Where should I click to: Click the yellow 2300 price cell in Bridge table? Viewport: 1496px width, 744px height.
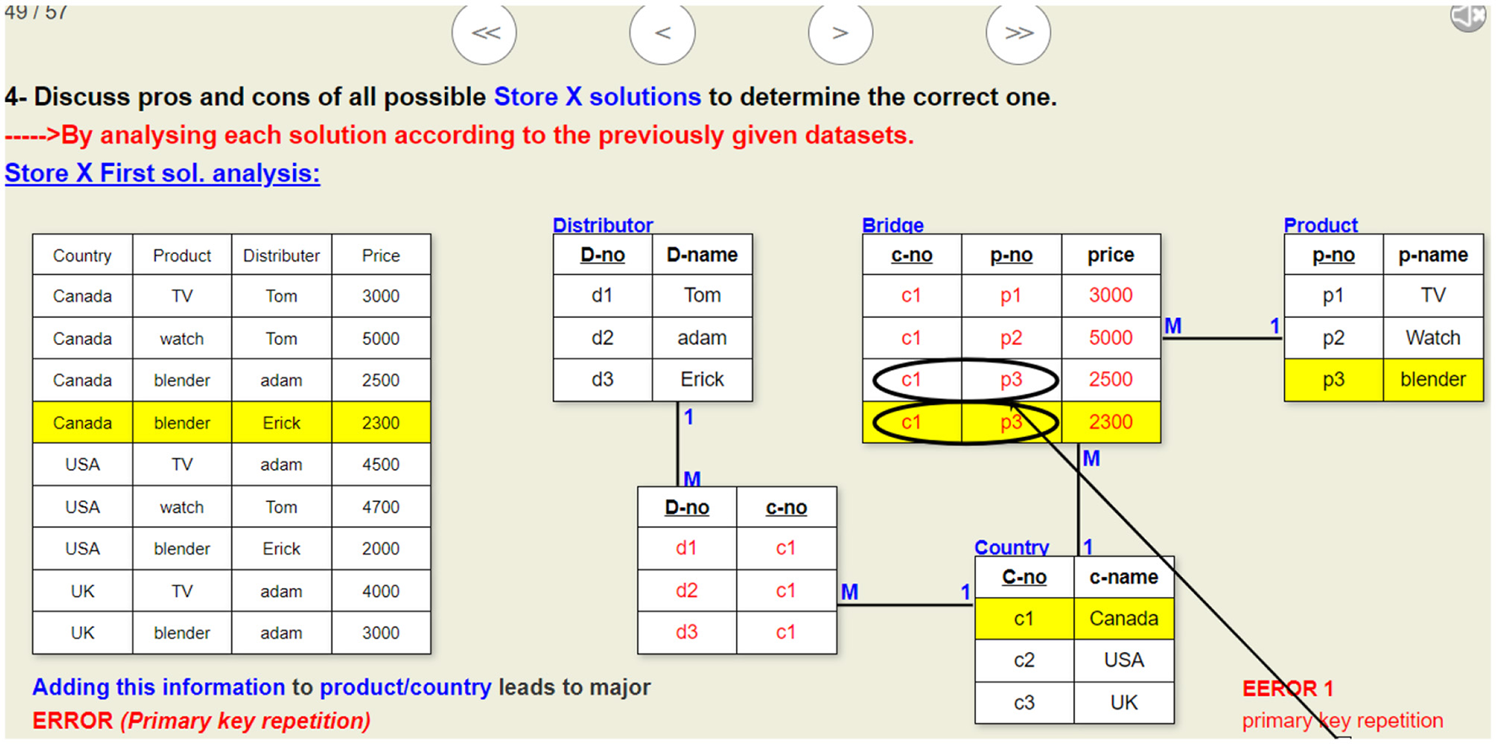1110,422
